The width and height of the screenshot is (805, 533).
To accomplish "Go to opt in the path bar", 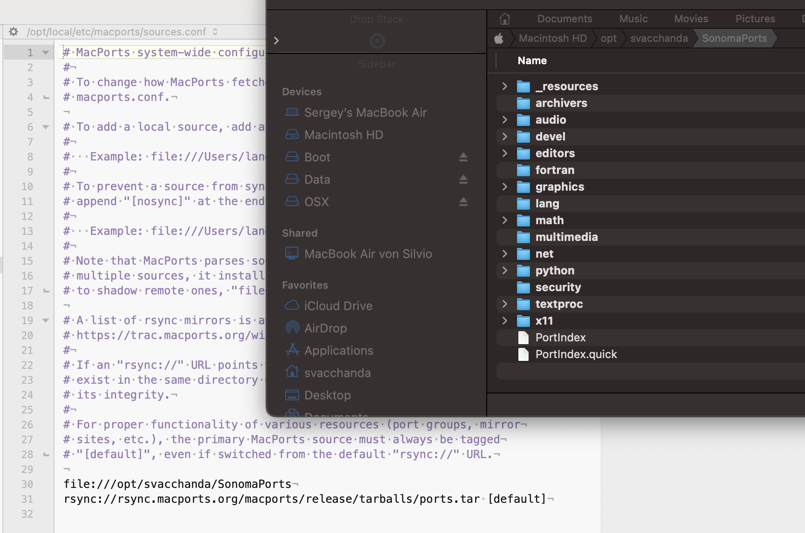I will point(609,38).
